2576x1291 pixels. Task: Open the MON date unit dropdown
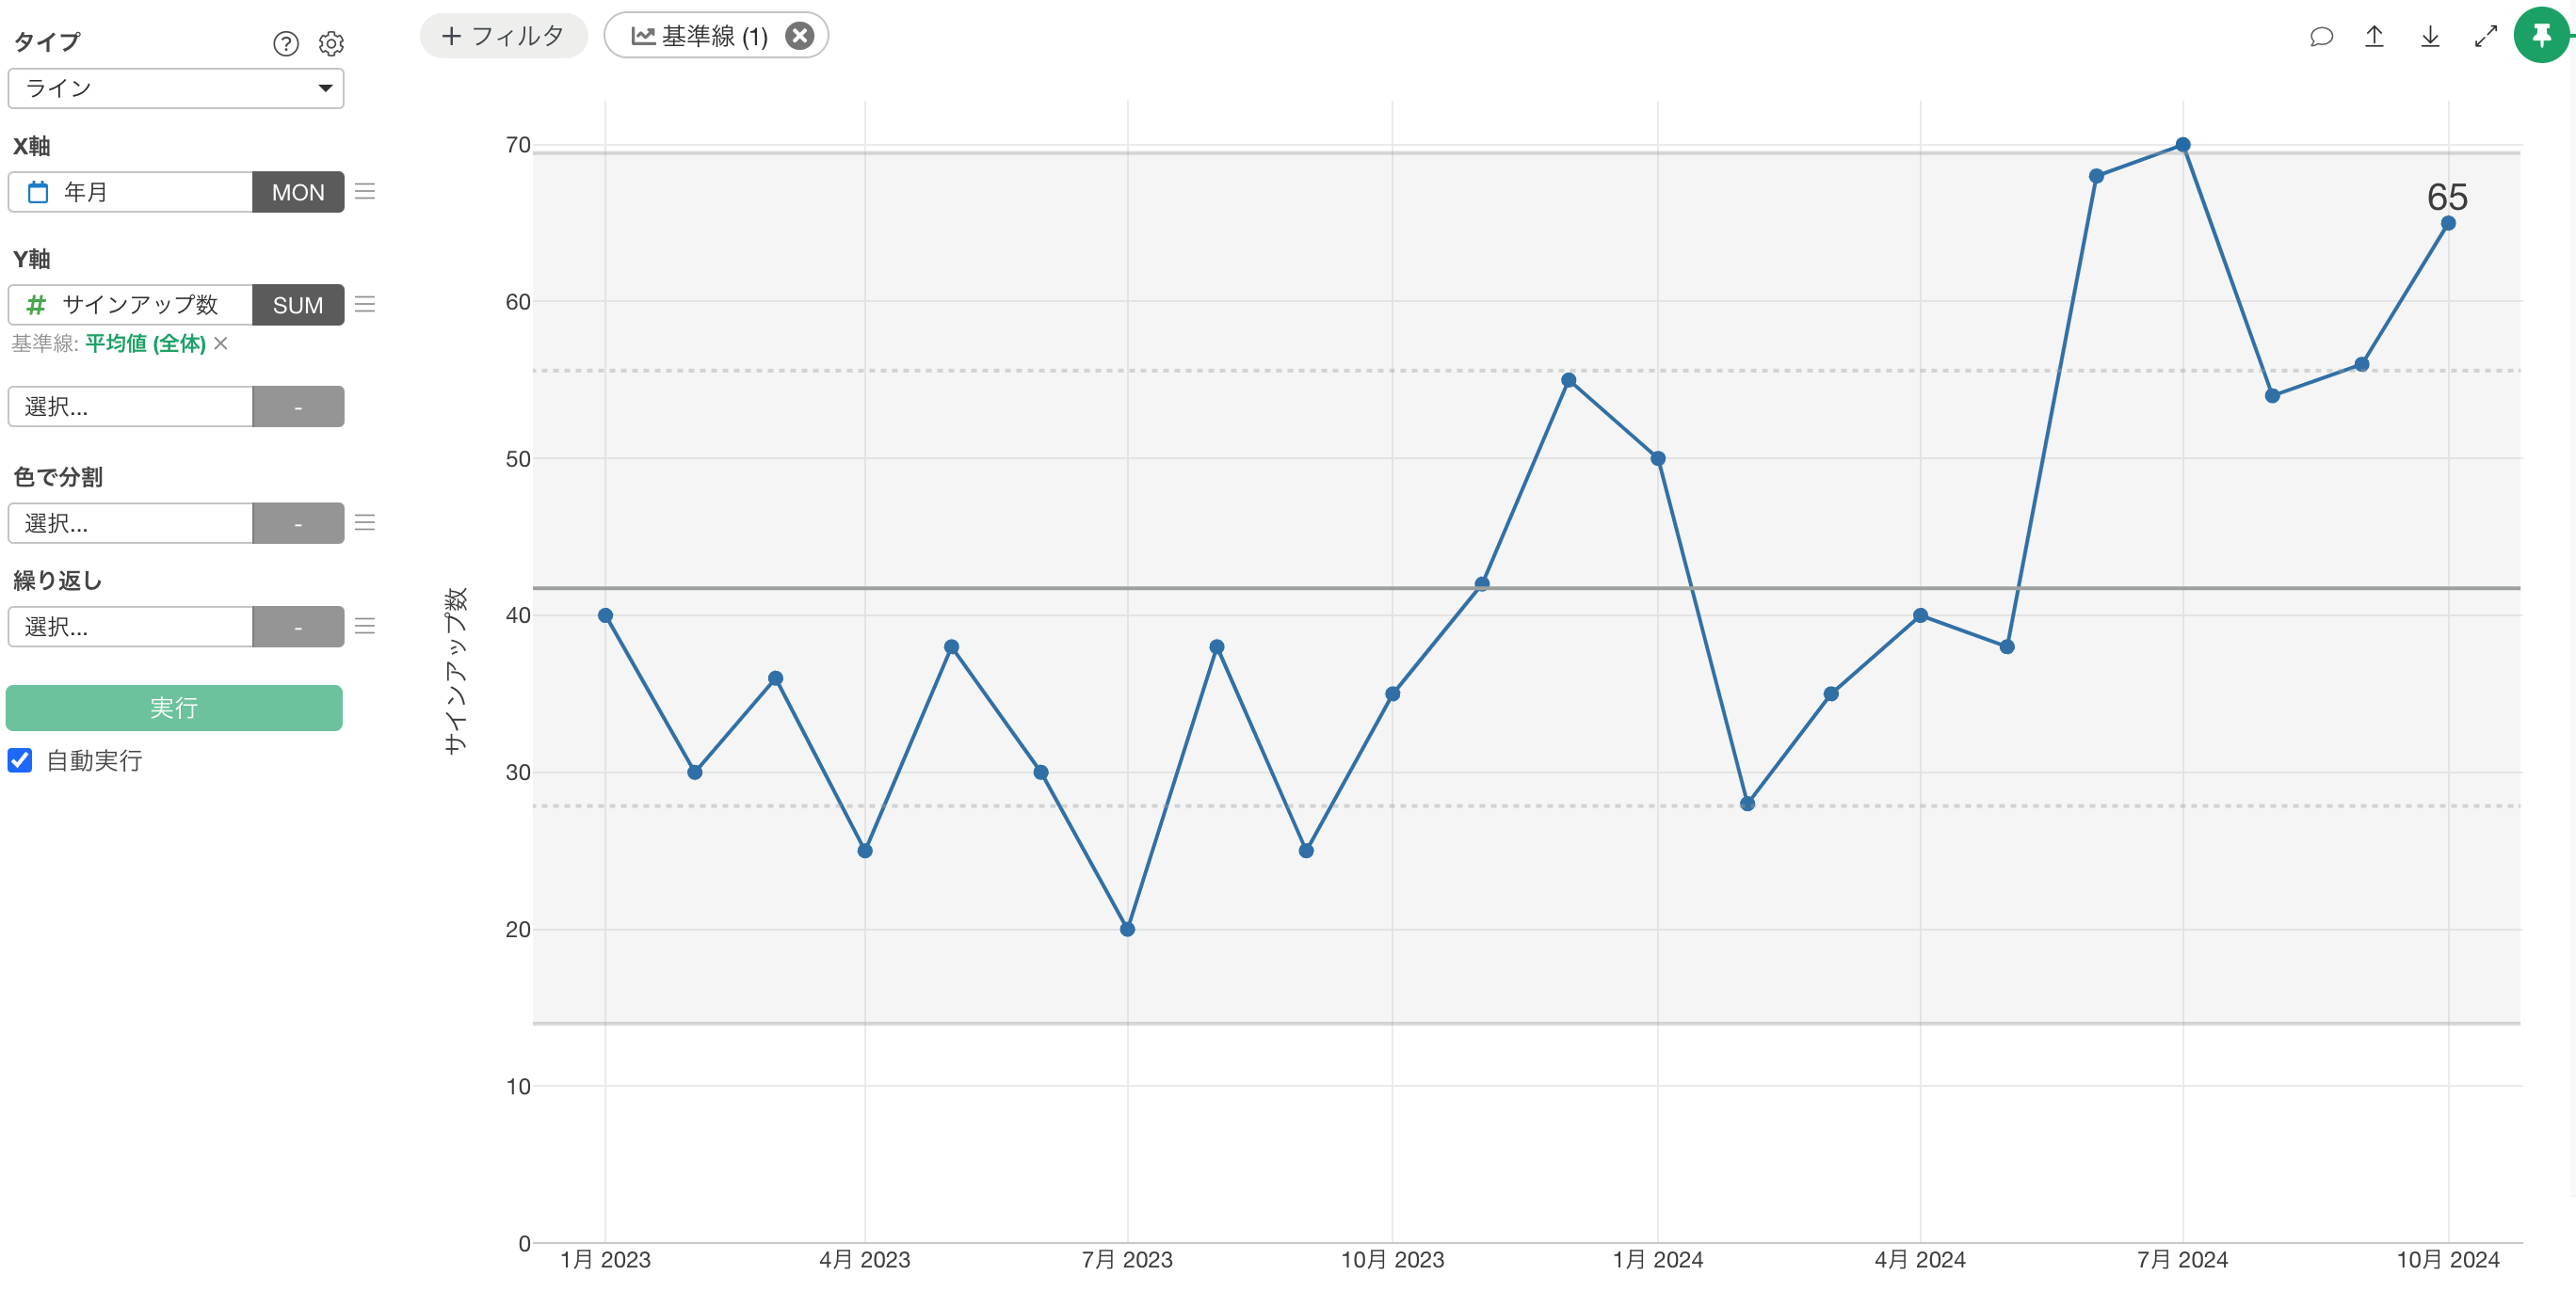point(298,192)
